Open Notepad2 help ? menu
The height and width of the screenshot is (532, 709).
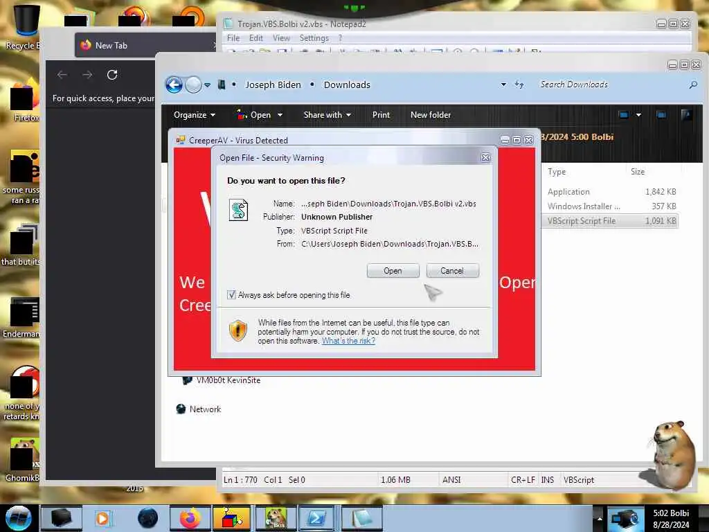point(340,38)
